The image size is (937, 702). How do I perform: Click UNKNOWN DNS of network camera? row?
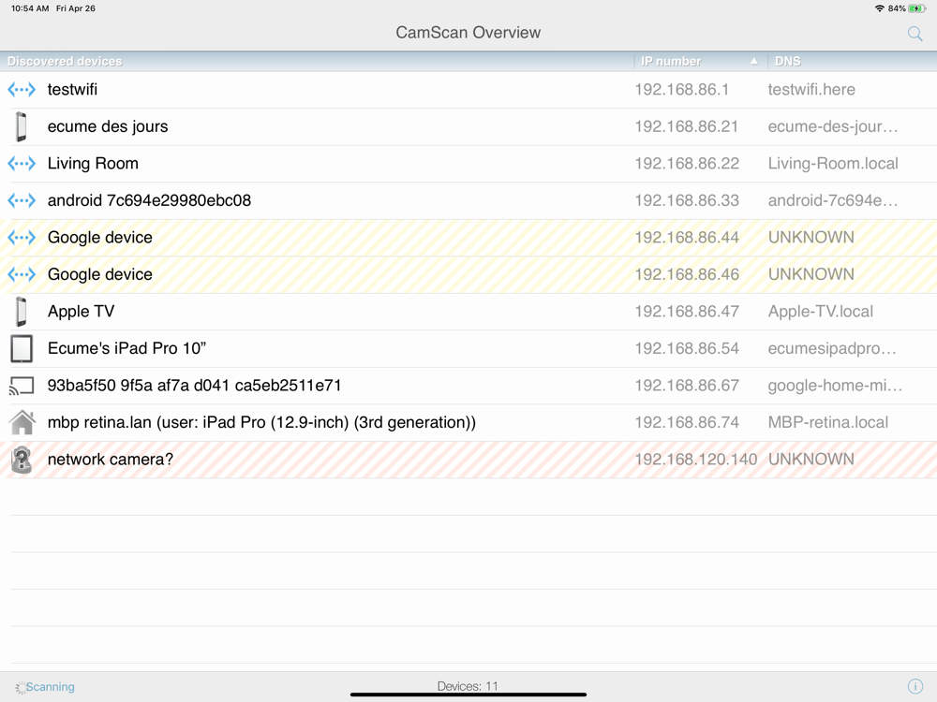click(x=811, y=460)
